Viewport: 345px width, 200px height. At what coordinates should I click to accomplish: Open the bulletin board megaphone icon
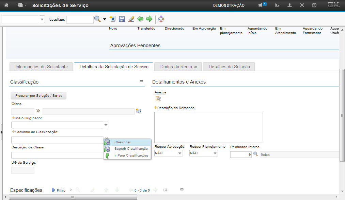[x=260, y=5]
